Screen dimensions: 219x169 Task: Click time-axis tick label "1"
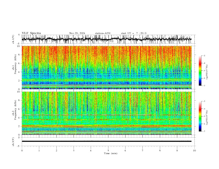39,150
